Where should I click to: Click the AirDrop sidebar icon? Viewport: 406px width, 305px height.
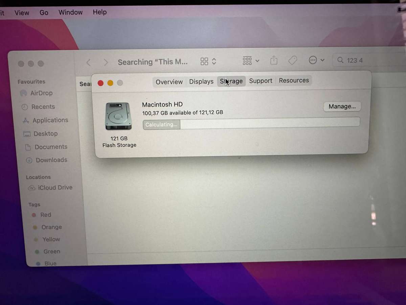tap(23, 93)
